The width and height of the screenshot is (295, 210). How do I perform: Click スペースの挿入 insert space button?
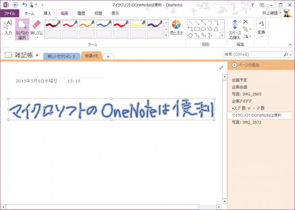click(234, 30)
